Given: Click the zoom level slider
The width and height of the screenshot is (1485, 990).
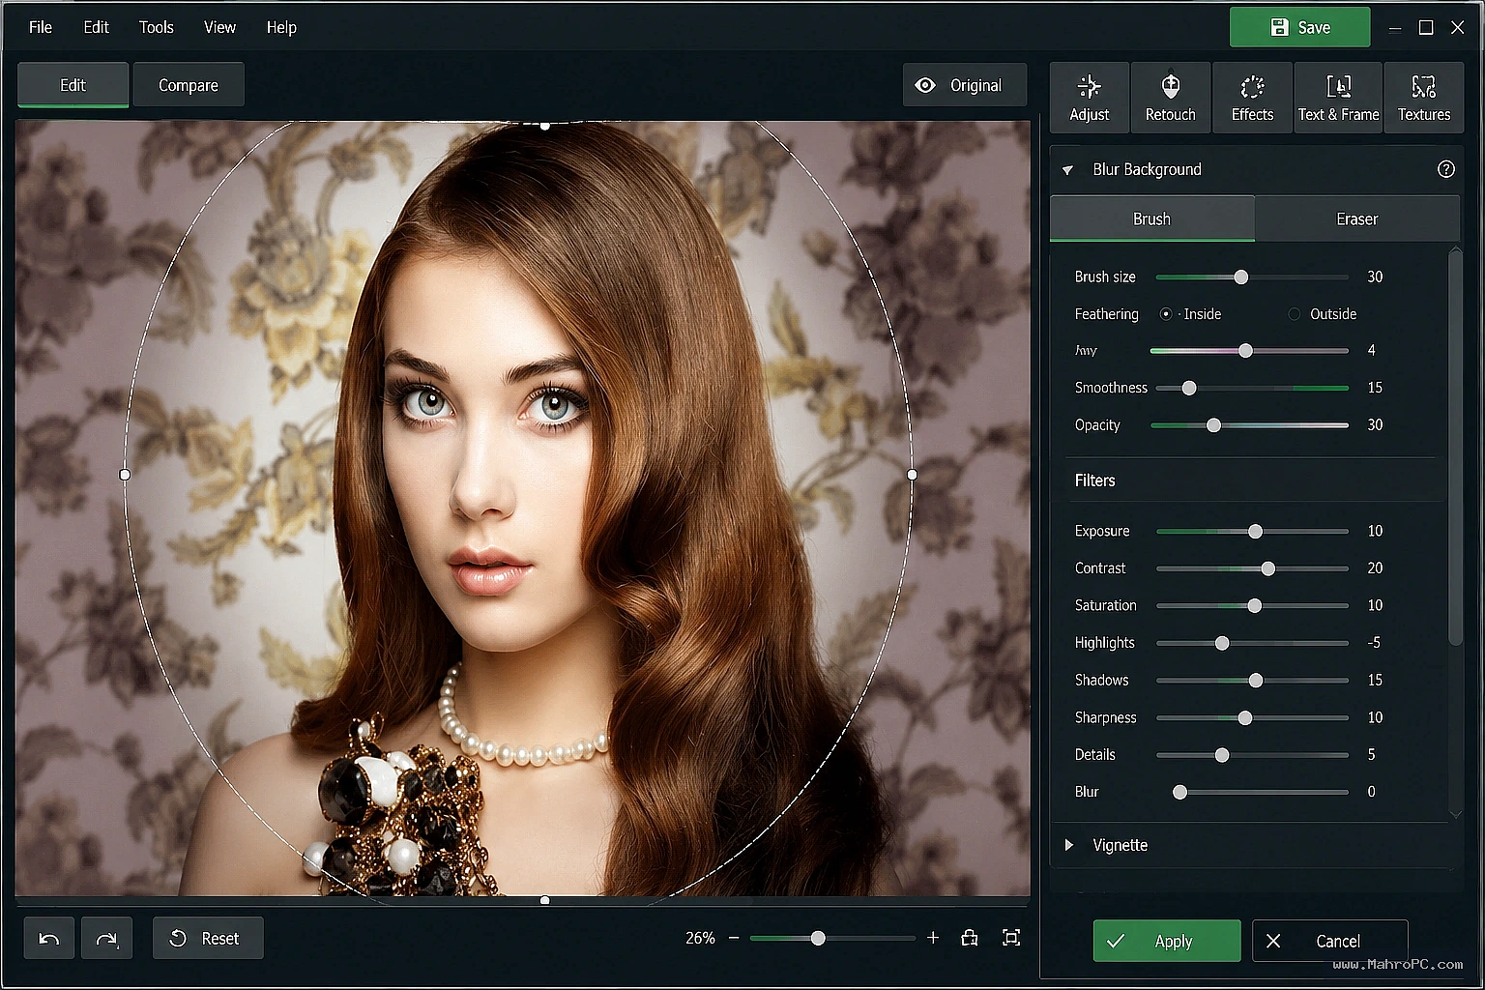Looking at the screenshot, I should 831,938.
